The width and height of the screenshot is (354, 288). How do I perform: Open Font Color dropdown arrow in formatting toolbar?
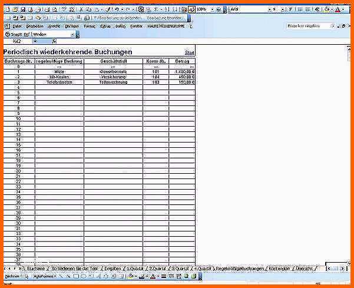[x=343, y=9]
